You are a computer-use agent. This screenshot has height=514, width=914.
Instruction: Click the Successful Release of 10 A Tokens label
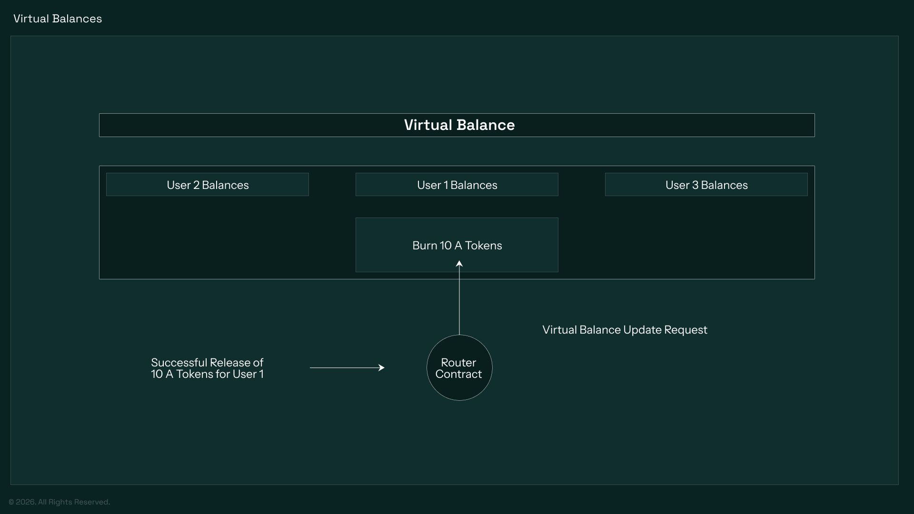[207, 368]
